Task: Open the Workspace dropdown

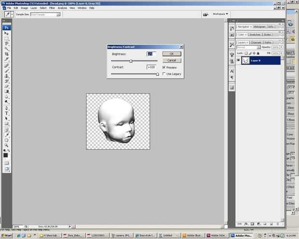Action: tap(220, 14)
